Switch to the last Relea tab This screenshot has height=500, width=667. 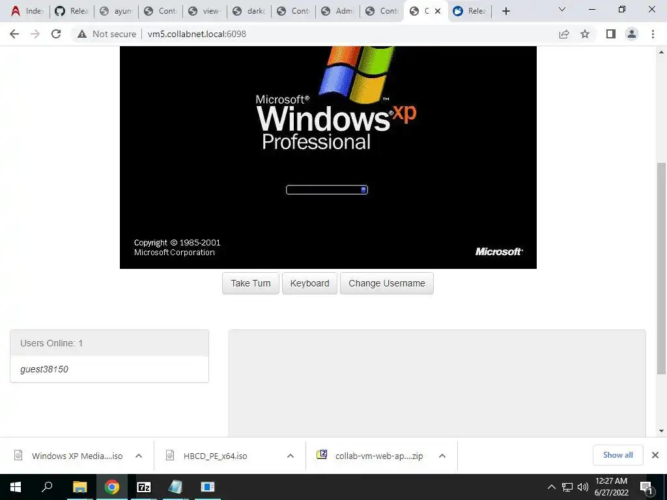470,11
